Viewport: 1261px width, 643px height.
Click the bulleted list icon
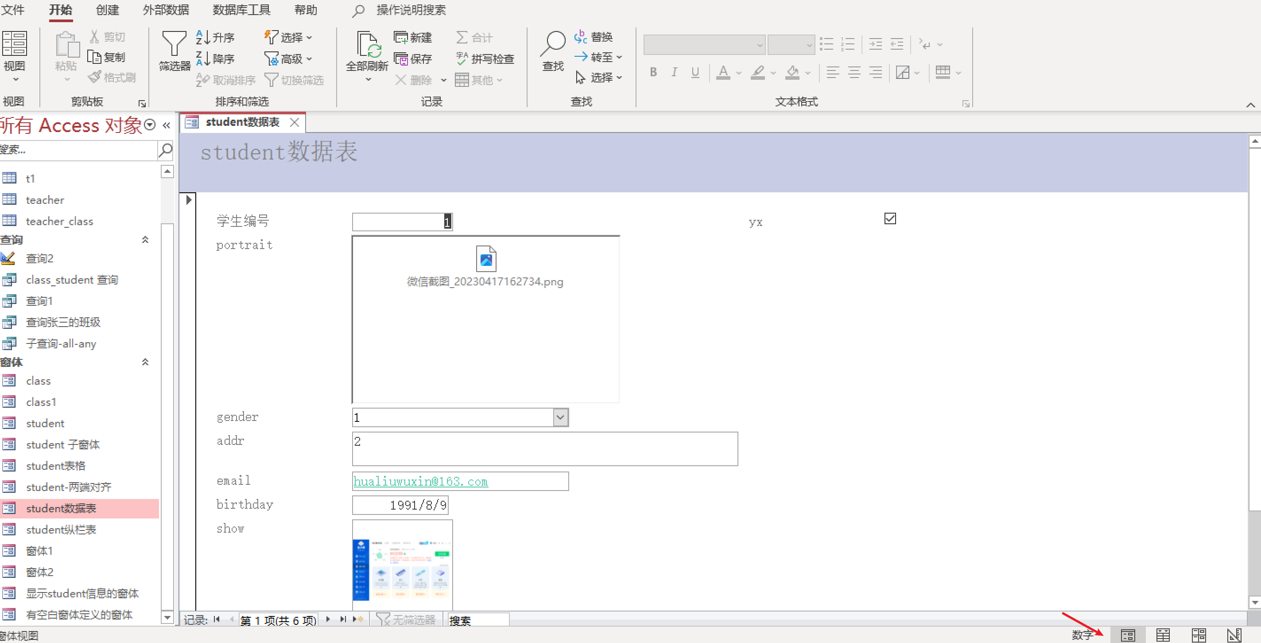pyautogui.click(x=826, y=44)
